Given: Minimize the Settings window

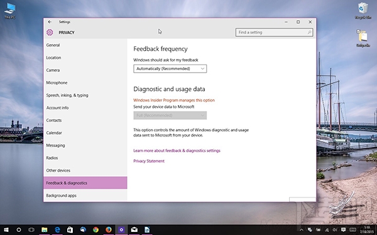Looking at the screenshot, I should (286, 22).
